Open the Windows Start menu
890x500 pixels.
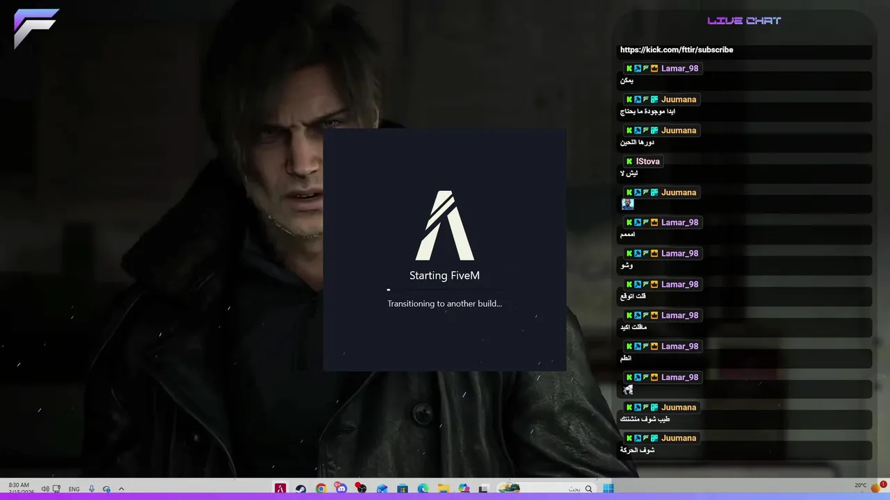coord(608,489)
